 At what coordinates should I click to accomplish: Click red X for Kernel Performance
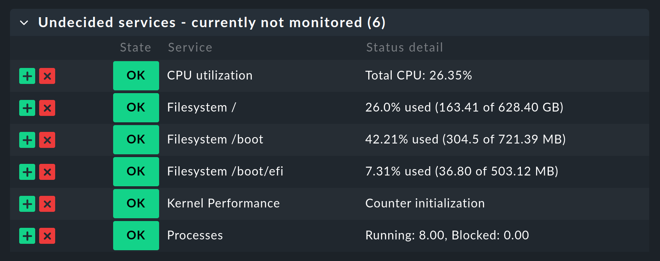(47, 204)
